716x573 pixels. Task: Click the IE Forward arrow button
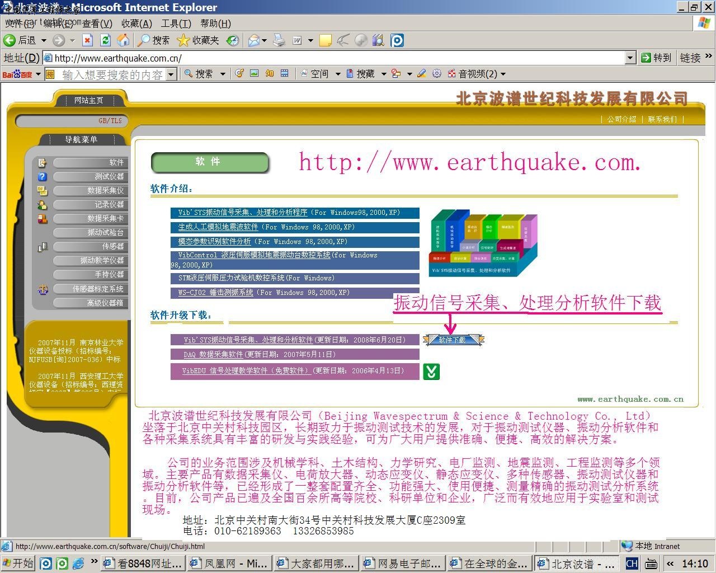(x=58, y=40)
